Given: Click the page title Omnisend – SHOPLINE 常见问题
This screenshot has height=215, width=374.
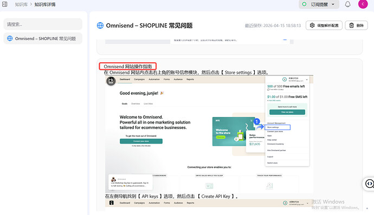Looking at the screenshot, I should 149,25.
